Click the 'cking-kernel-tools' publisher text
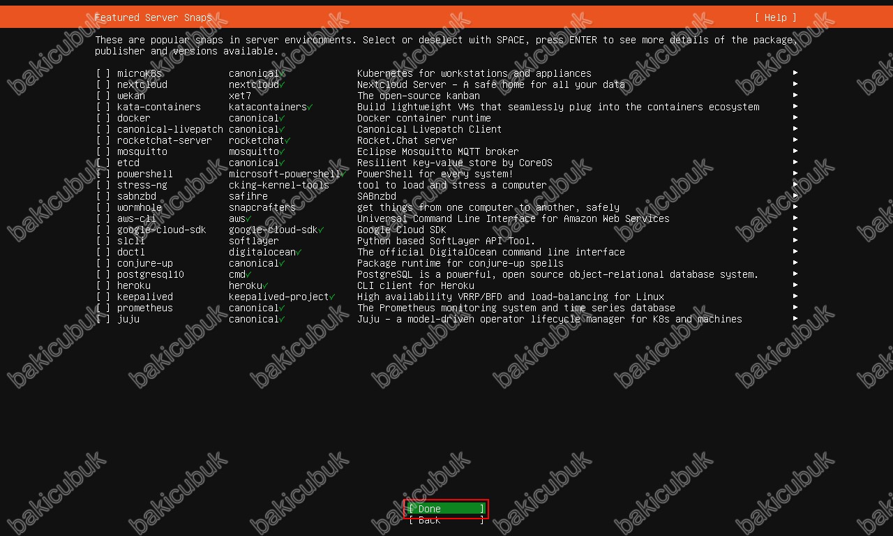This screenshot has width=893, height=536. 279,185
